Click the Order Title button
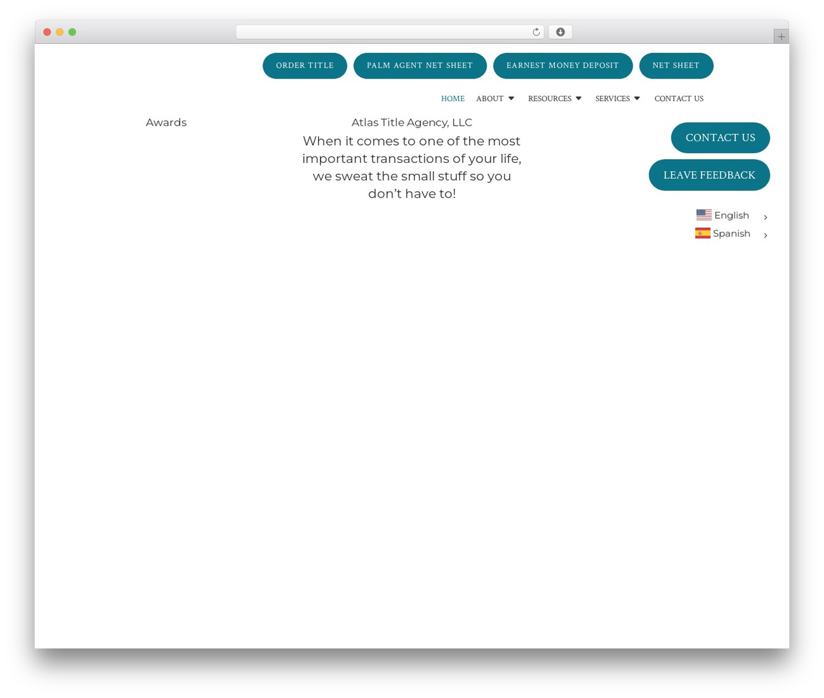Viewport: 824px width, 698px height. [x=304, y=66]
